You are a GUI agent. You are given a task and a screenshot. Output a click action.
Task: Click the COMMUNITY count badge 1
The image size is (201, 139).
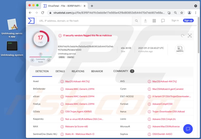pos(132,71)
